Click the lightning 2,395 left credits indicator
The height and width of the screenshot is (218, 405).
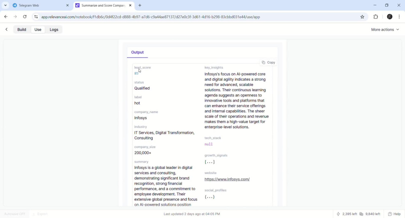(x=347, y=214)
